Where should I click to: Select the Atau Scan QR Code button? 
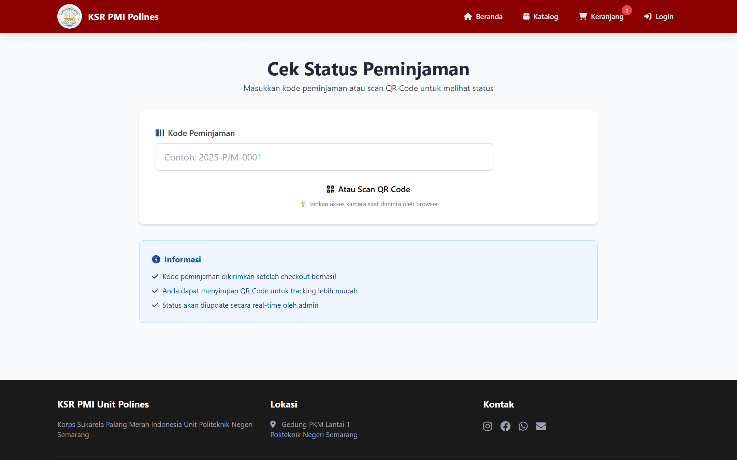(369, 189)
